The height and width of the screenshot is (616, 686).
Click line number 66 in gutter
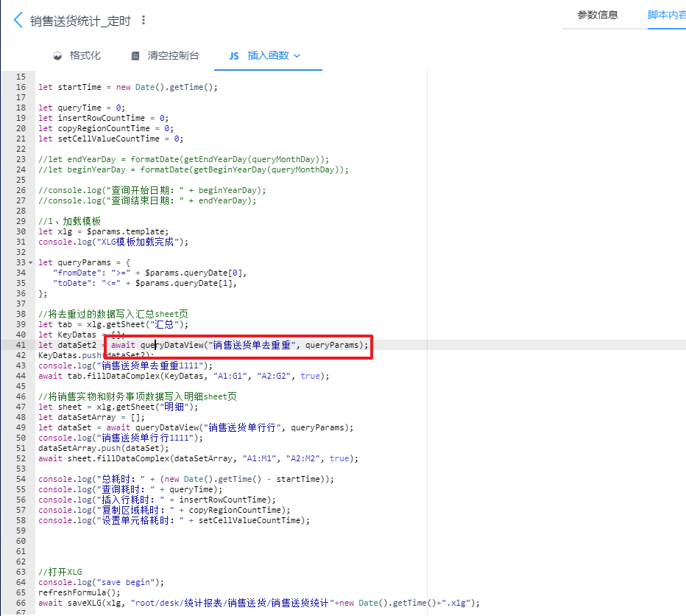21,603
